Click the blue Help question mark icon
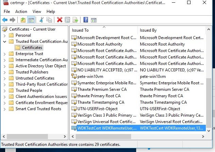Viewport: 215px width, 152px height. [x=86, y=20]
